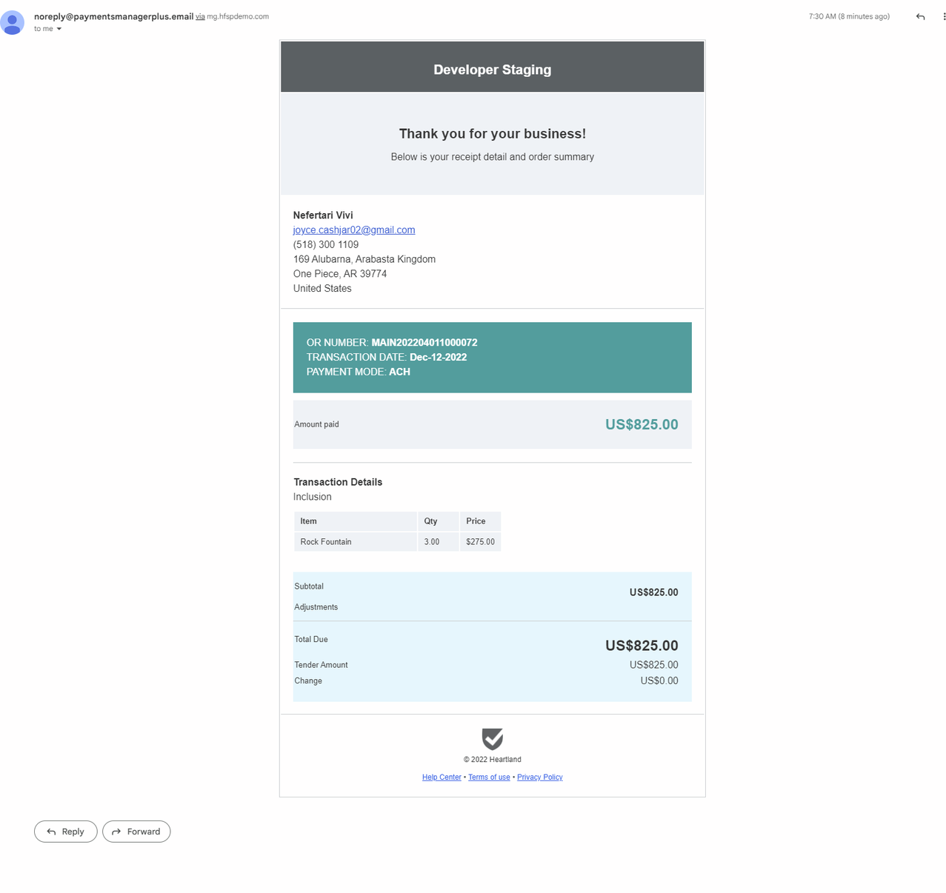Click the Forward button below the email

tap(136, 832)
